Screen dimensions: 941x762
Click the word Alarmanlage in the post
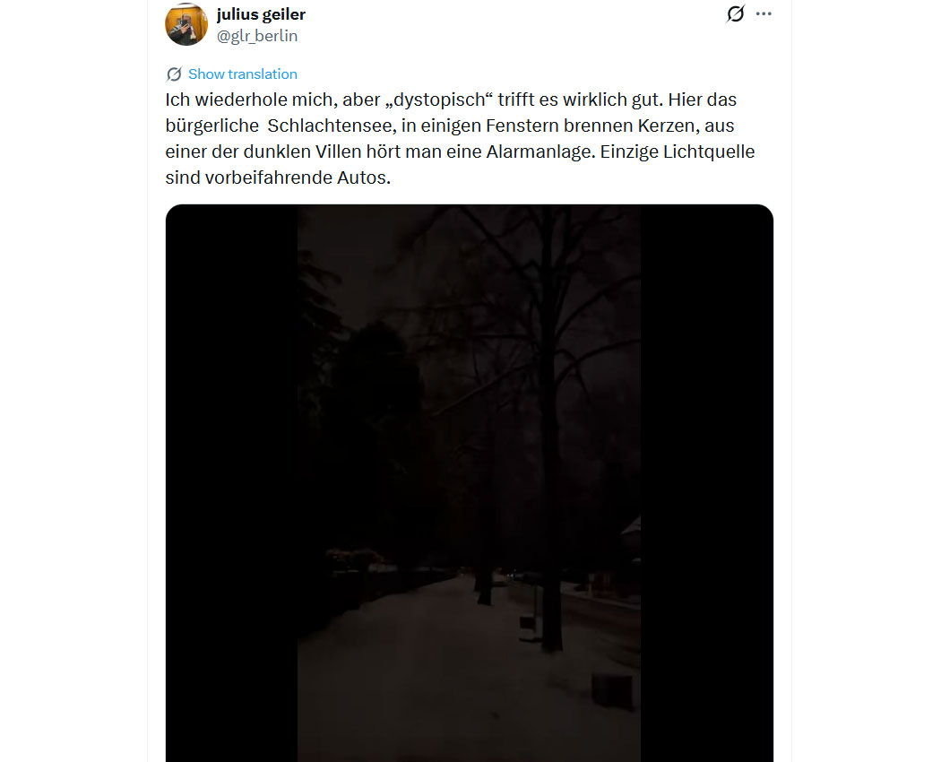pos(540,152)
